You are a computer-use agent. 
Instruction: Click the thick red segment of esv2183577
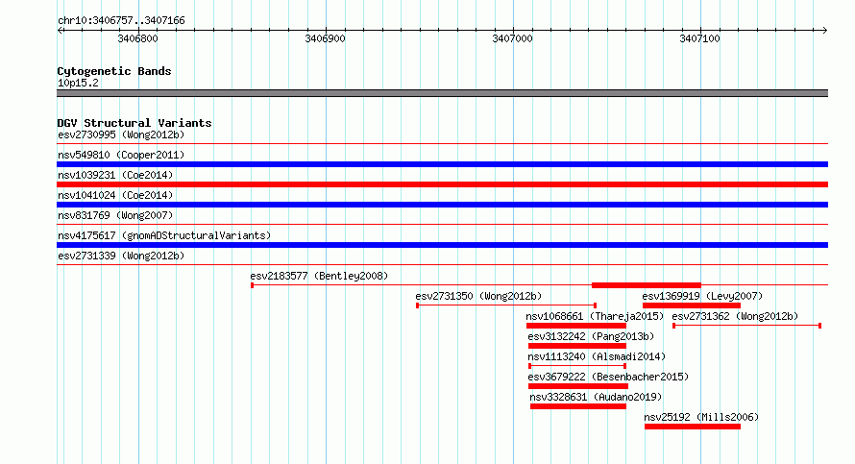coord(647,285)
